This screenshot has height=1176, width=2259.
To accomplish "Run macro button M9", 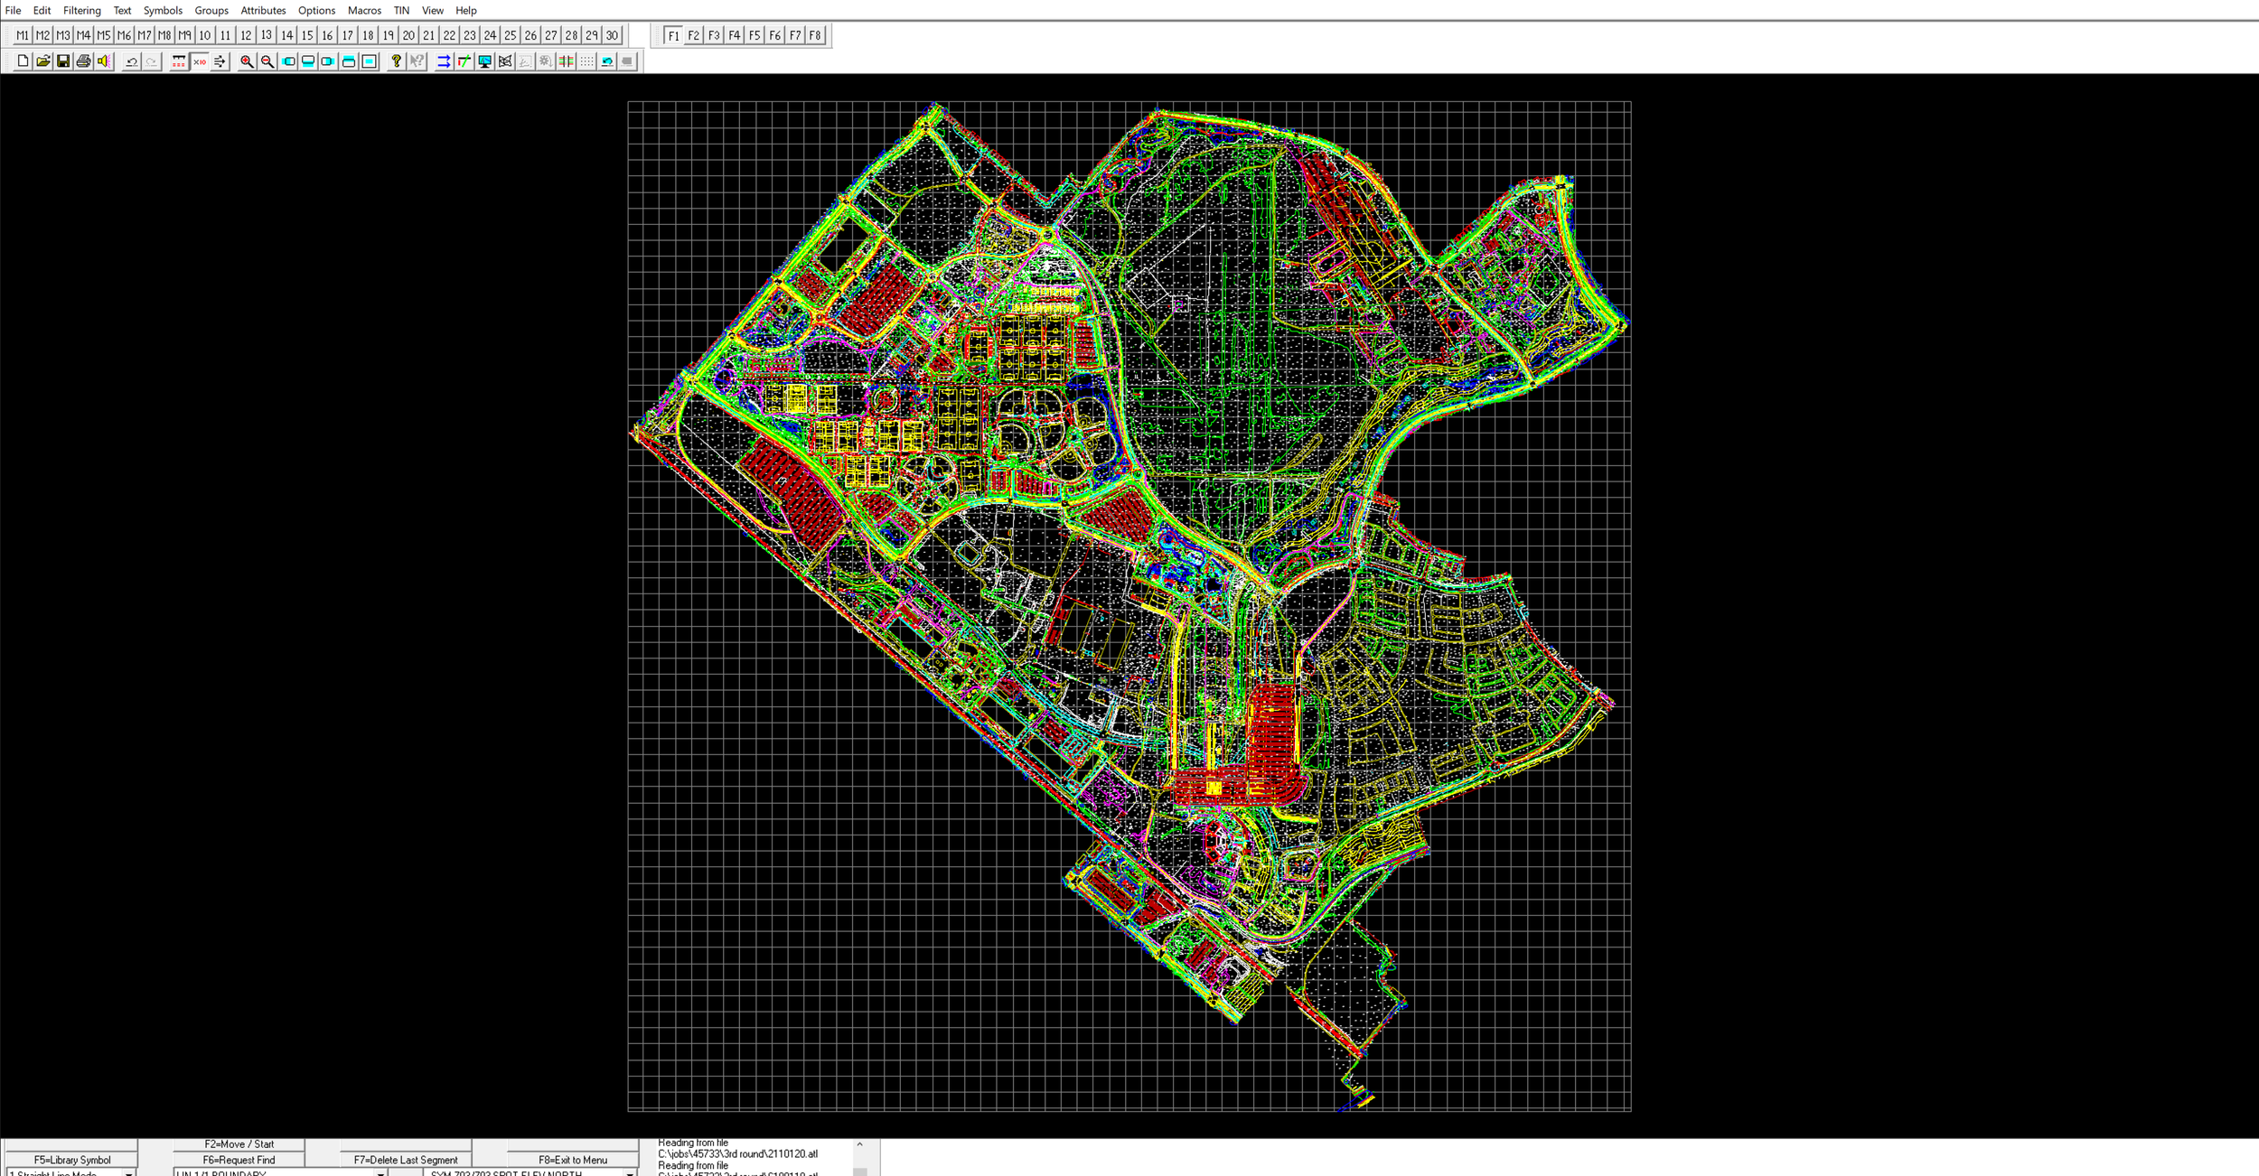I will (185, 35).
